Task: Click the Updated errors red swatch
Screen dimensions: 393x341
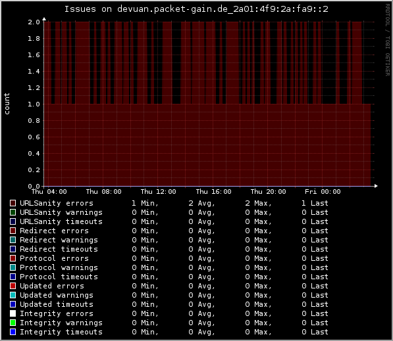Action: tap(13, 286)
